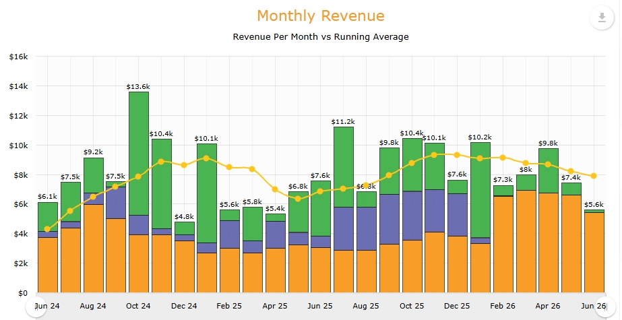Screen dimensions: 622x320
Task: Click the Feb 26 axis label
Action: pyautogui.click(x=503, y=306)
